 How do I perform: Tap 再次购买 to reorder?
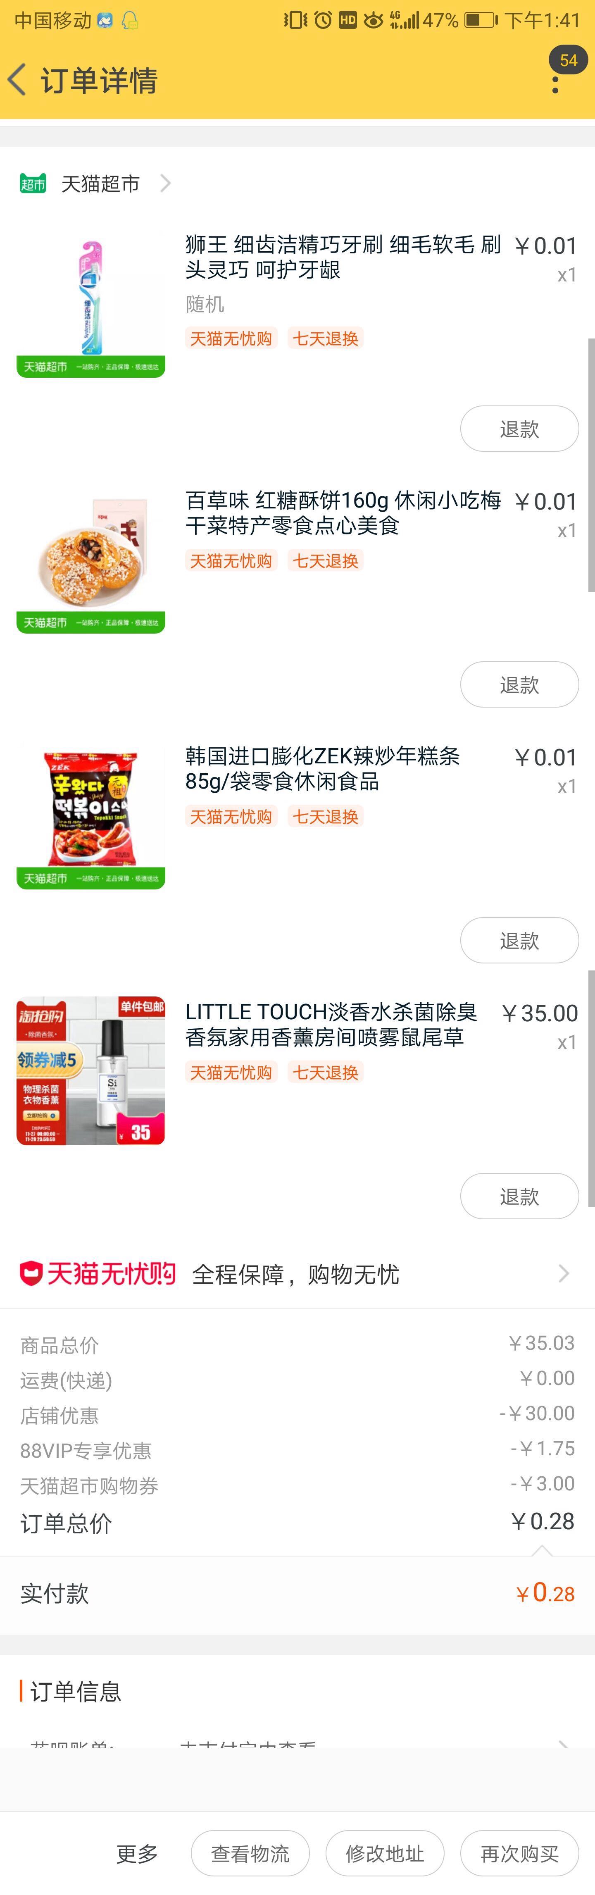[519, 1854]
